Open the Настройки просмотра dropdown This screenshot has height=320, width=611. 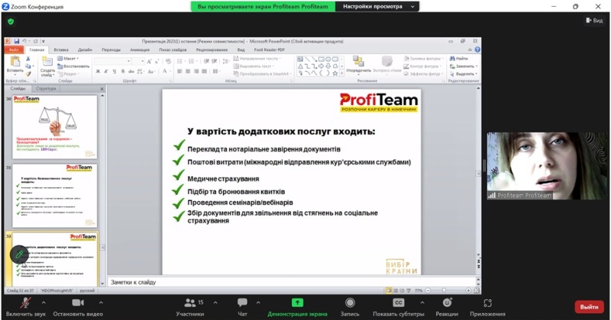[x=377, y=7]
